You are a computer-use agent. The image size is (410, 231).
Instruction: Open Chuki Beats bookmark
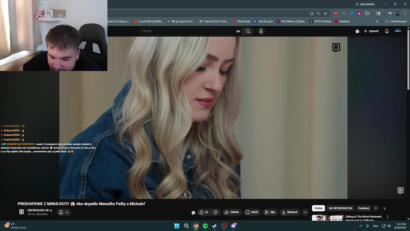(242, 21)
